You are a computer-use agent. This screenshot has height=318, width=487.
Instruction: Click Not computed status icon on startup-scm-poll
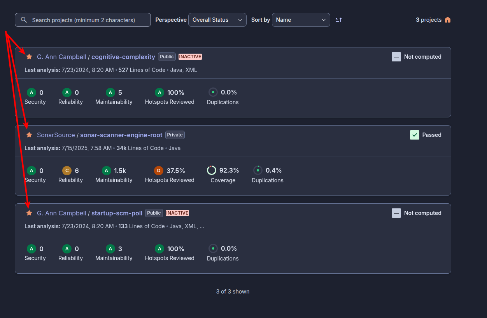(x=396, y=213)
